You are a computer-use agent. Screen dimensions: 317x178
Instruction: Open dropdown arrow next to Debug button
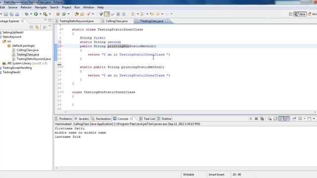[31, 14]
